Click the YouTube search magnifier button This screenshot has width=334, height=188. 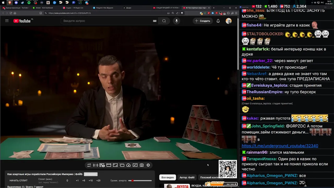[x=164, y=21]
